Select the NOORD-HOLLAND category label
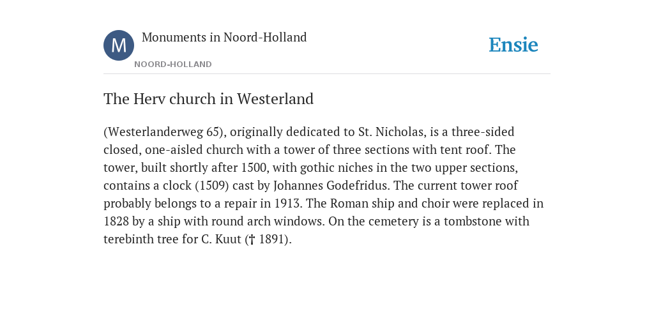This screenshot has width=654, height=327. tap(173, 65)
